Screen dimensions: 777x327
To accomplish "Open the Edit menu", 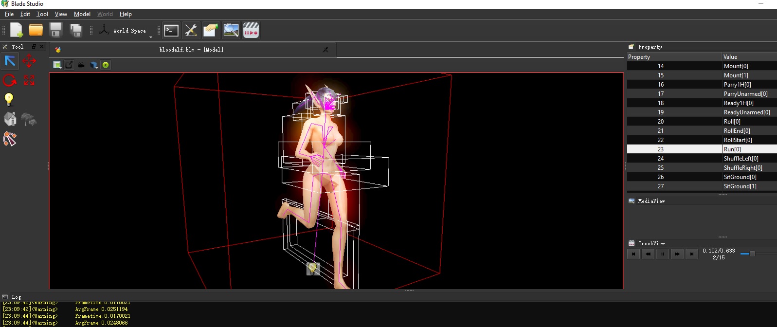I will (25, 14).
